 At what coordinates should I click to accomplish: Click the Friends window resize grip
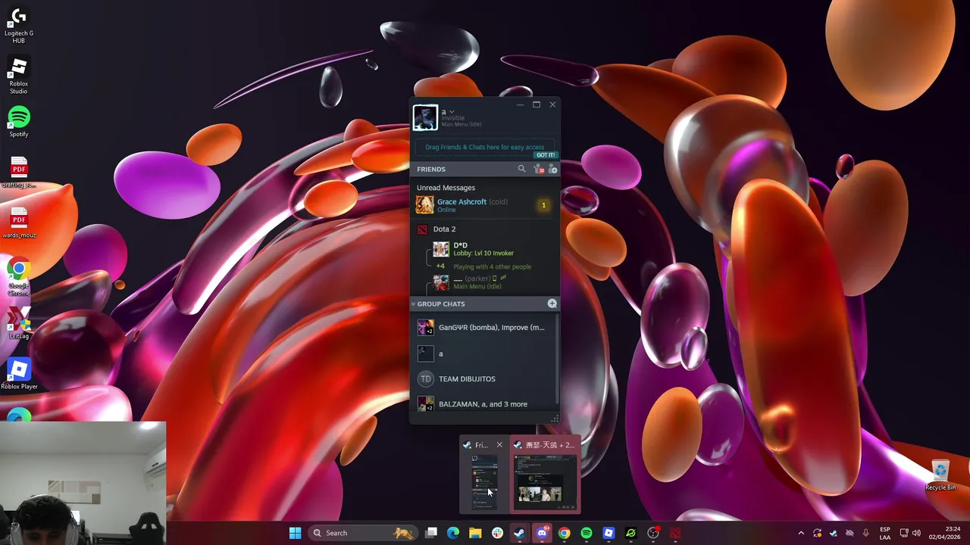555,419
